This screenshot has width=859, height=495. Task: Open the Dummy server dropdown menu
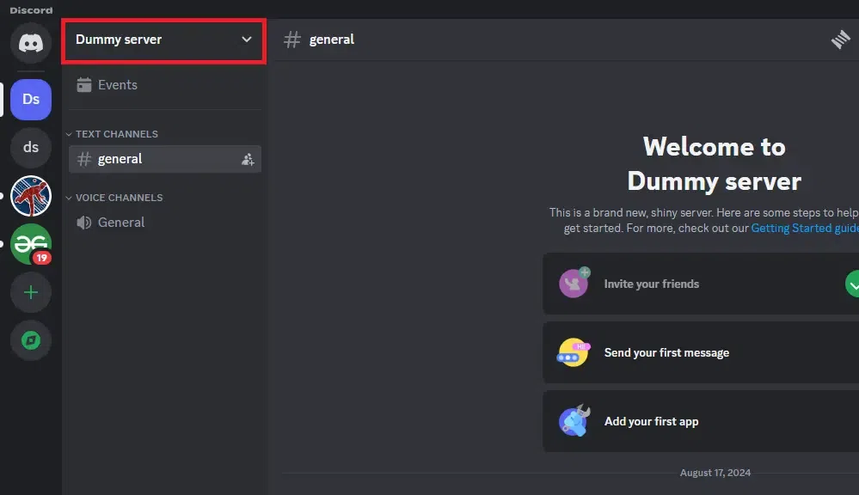click(x=163, y=41)
